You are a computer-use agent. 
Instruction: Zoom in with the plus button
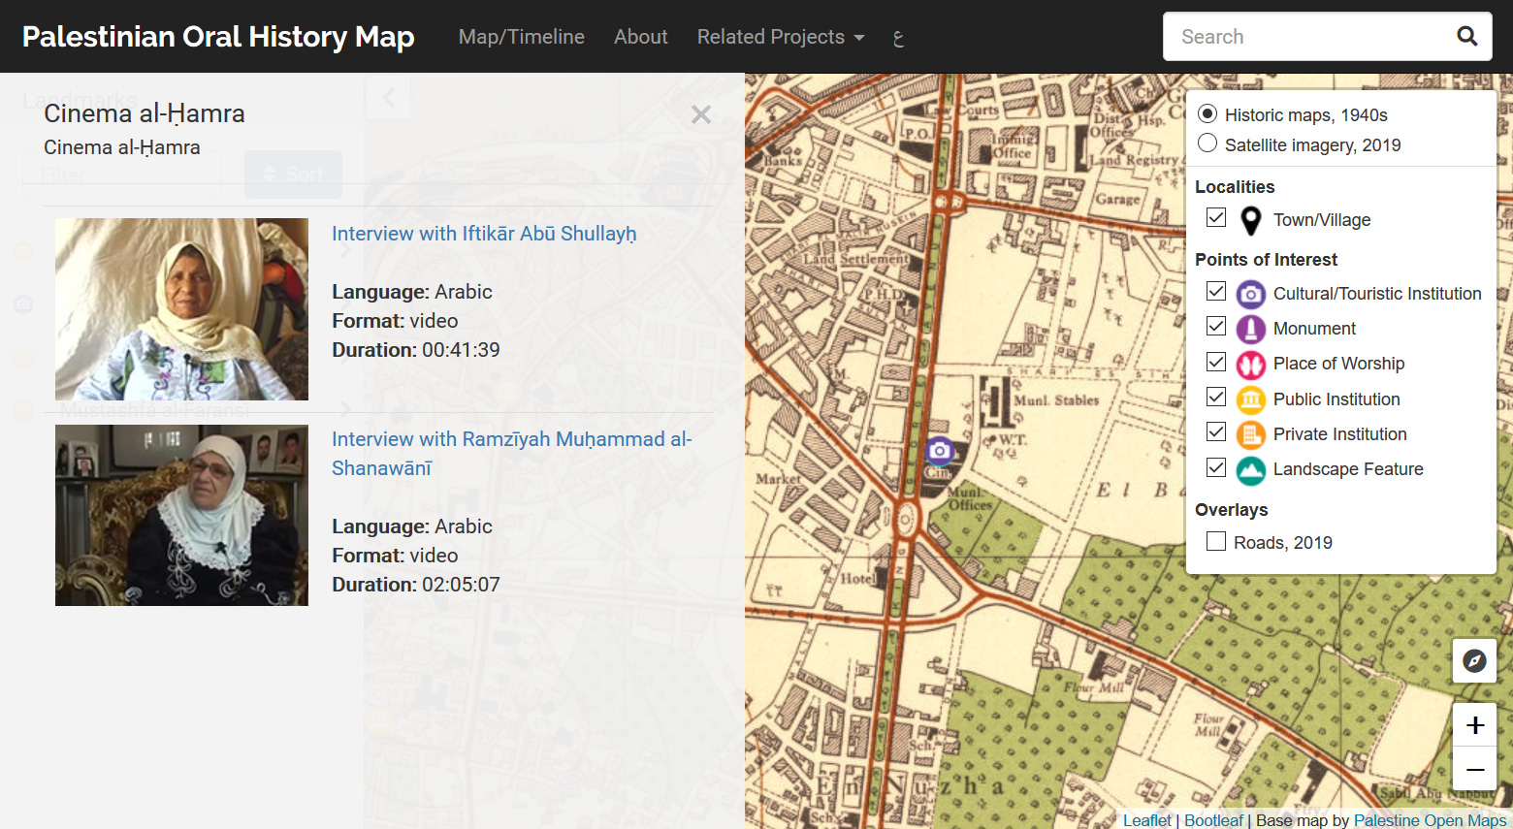point(1474,725)
